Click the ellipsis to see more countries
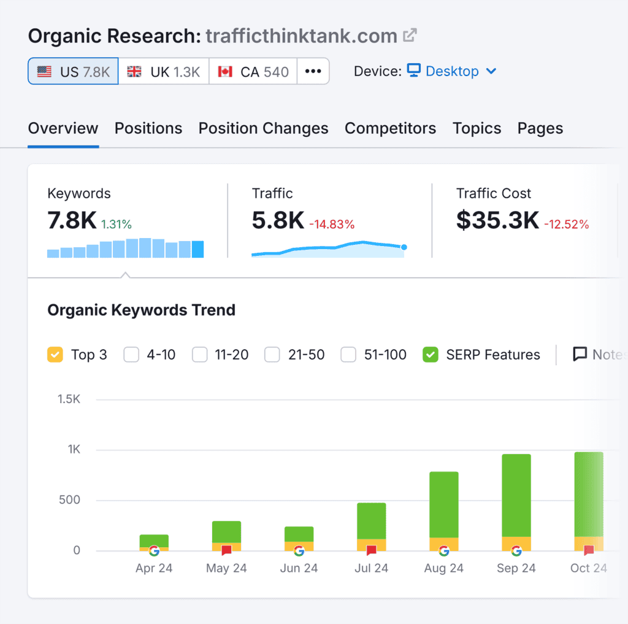The width and height of the screenshot is (628, 624). click(x=313, y=71)
